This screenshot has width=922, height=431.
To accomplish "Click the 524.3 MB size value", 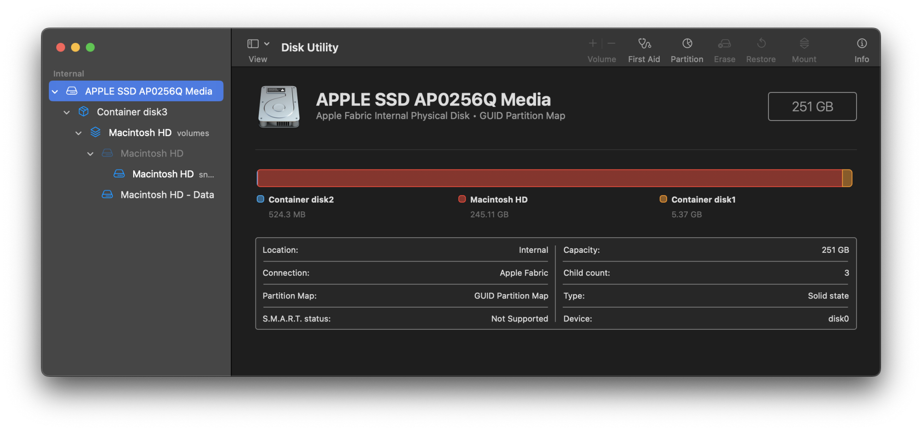I will 287,215.
